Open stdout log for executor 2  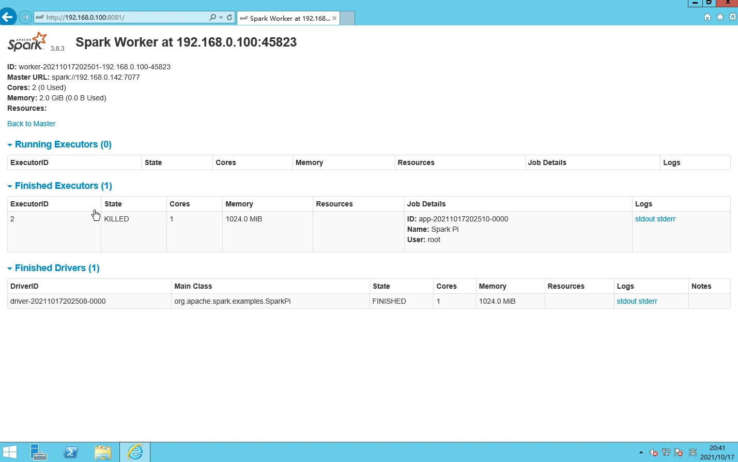(644, 219)
